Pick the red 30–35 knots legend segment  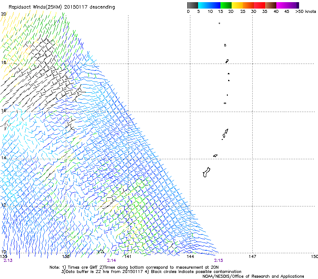pos(260,5)
